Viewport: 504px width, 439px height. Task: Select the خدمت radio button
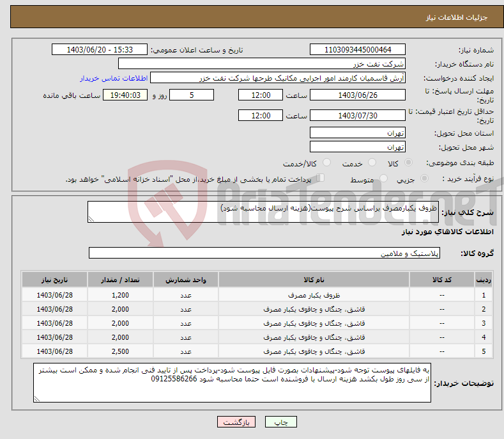[x=372, y=163]
